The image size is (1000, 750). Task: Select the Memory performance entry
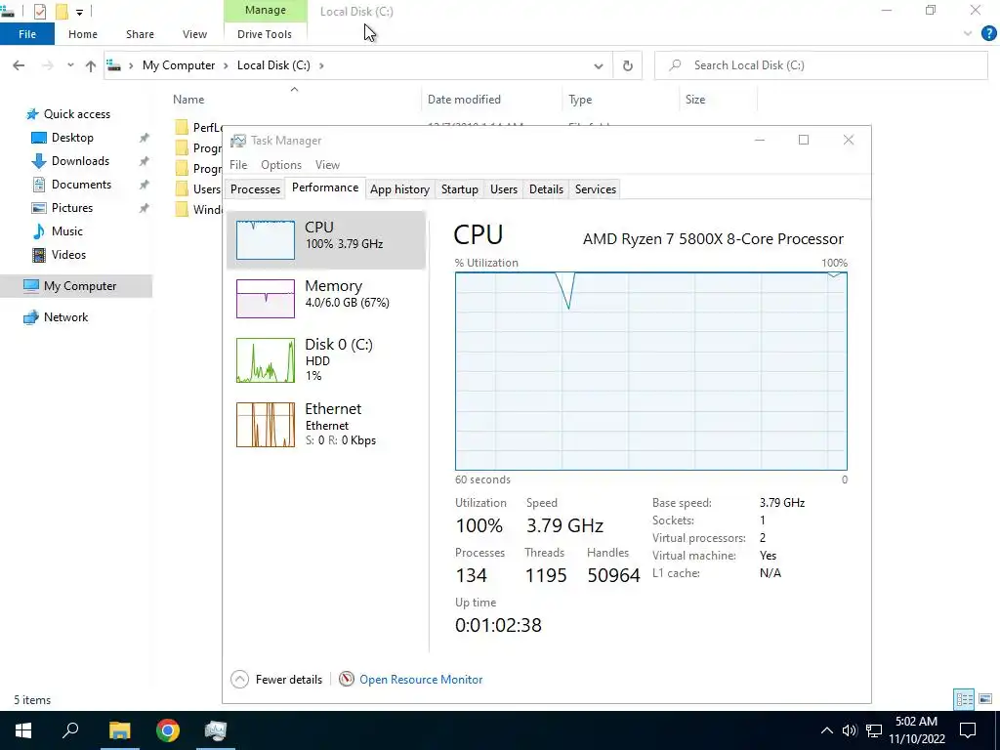point(326,299)
